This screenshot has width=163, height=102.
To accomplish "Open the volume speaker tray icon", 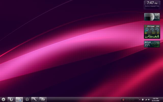I will (x=149, y=100).
